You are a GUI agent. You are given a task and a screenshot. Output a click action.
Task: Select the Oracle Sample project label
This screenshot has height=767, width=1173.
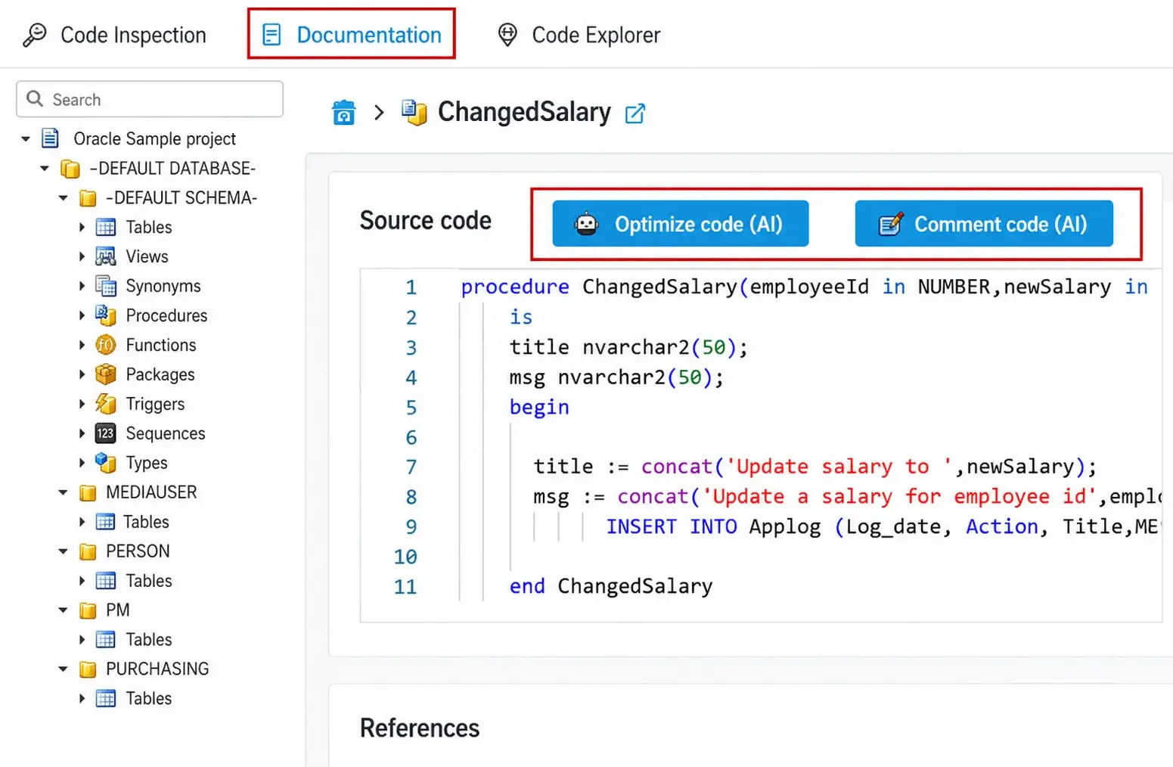coord(154,139)
